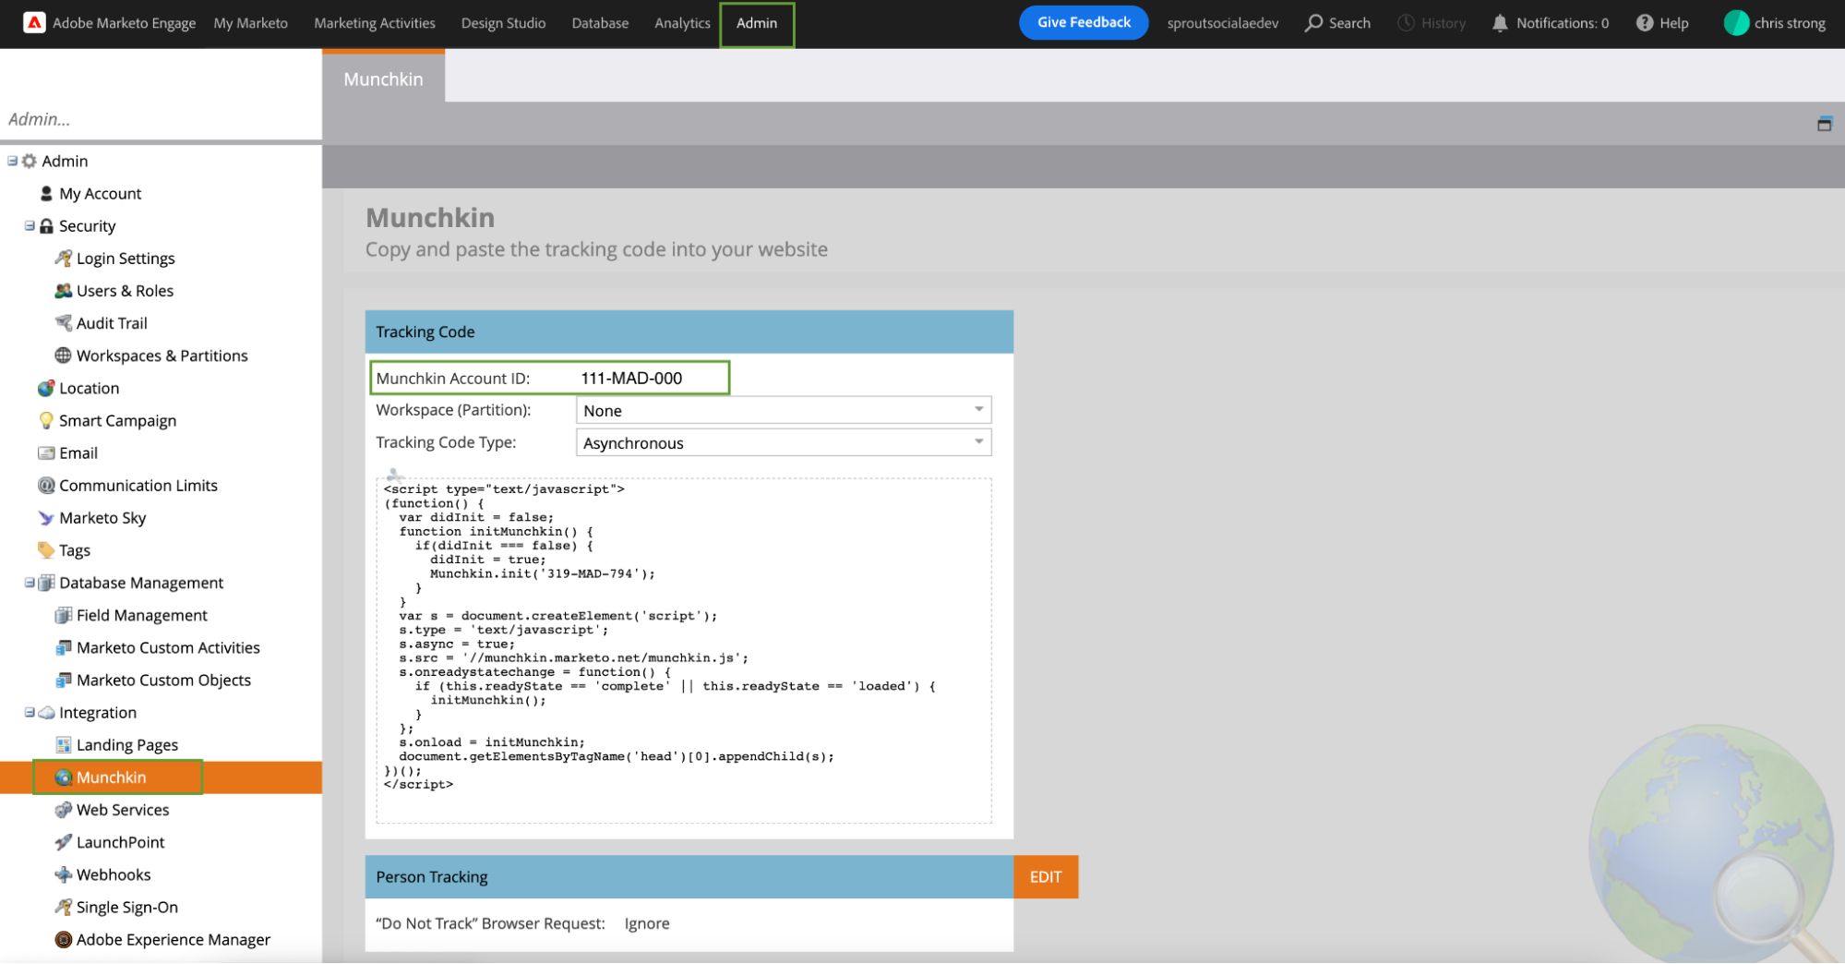The height and width of the screenshot is (964, 1845).
Task: Click the Email envelope icon
Action: pyautogui.click(x=46, y=452)
